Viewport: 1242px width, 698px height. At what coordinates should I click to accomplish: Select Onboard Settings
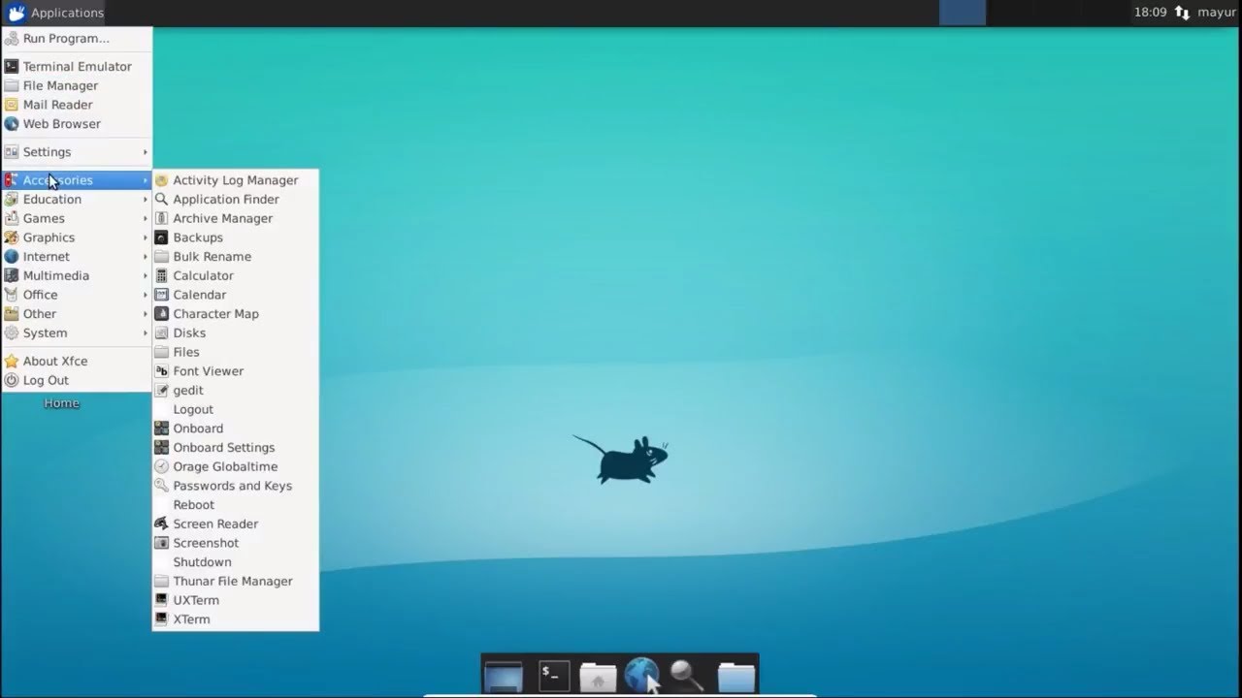236,448
